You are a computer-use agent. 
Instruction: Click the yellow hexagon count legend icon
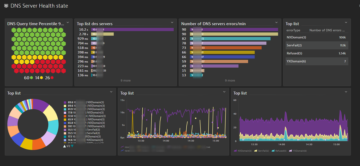(42, 78)
